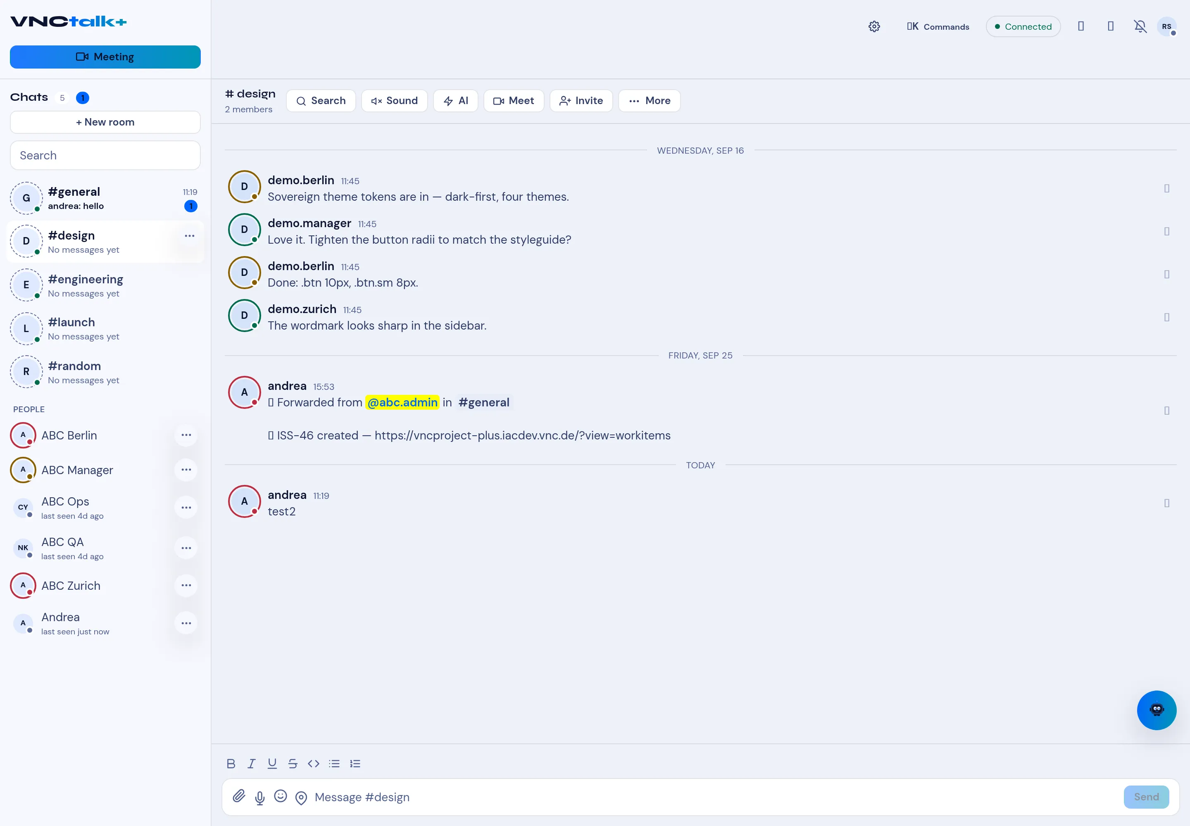Viewport: 1190px width, 826px height.
Task: Open options menu for ABC Manager
Action: [x=186, y=470]
